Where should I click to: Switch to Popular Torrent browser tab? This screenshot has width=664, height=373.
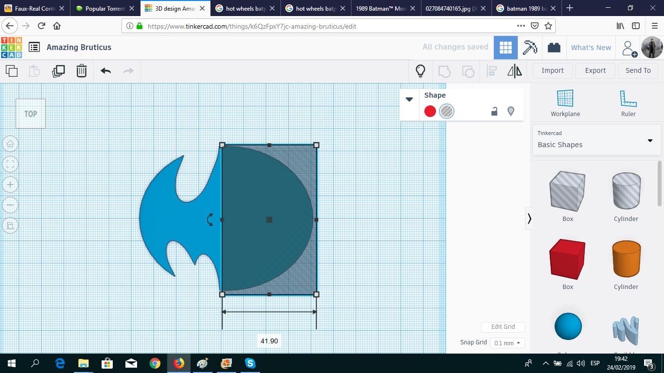[105, 8]
